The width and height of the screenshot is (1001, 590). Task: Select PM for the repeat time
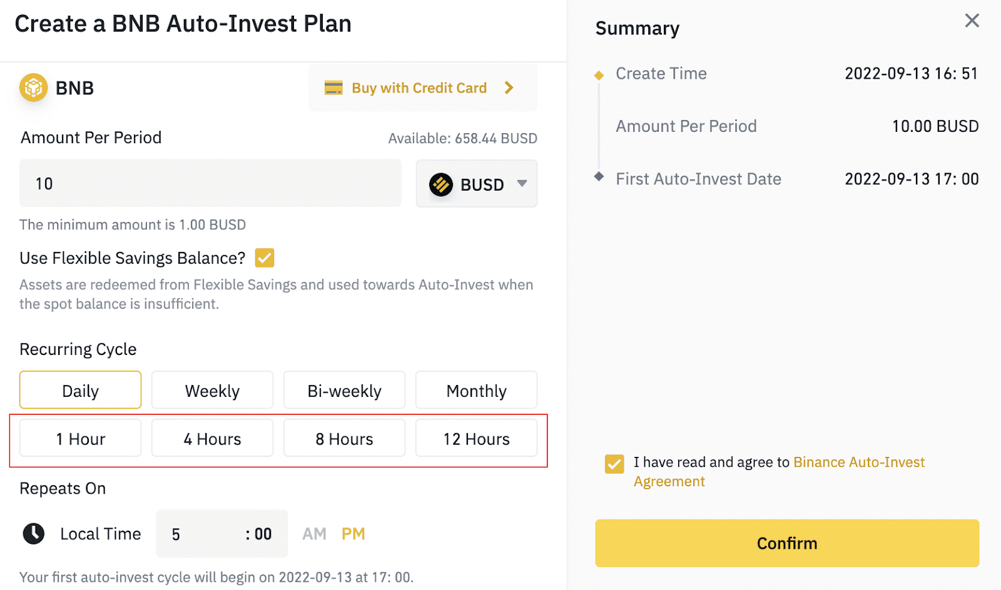[353, 534]
